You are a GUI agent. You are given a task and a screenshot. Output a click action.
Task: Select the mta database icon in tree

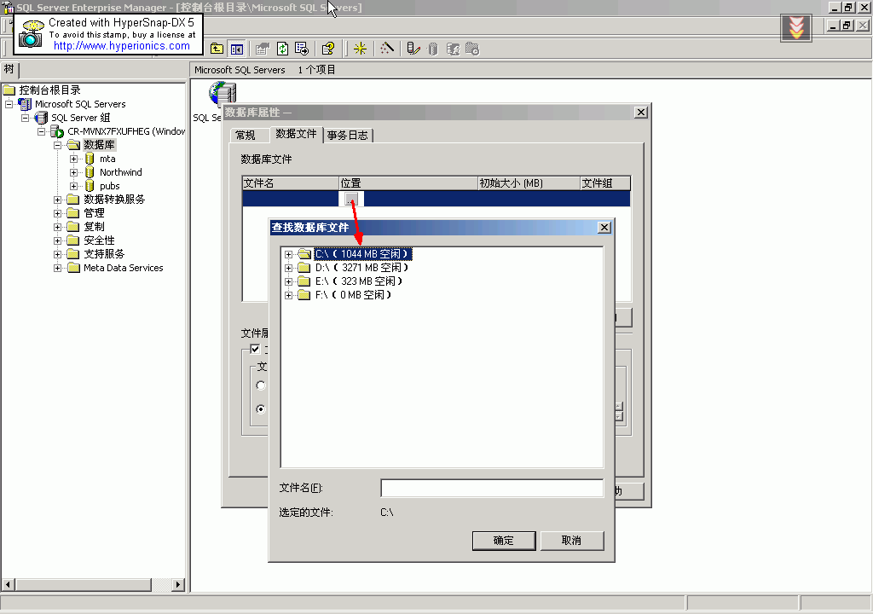click(90, 159)
